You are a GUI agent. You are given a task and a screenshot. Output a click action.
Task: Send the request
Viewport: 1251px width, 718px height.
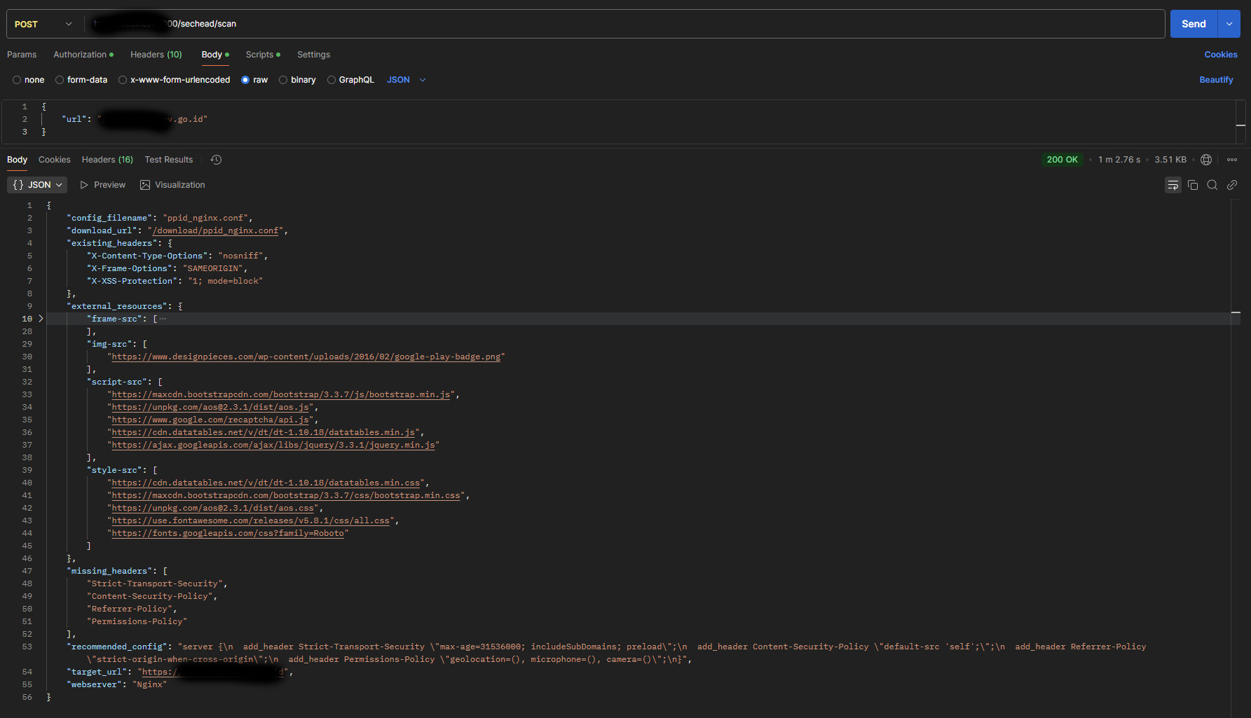click(x=1193, y=23)
